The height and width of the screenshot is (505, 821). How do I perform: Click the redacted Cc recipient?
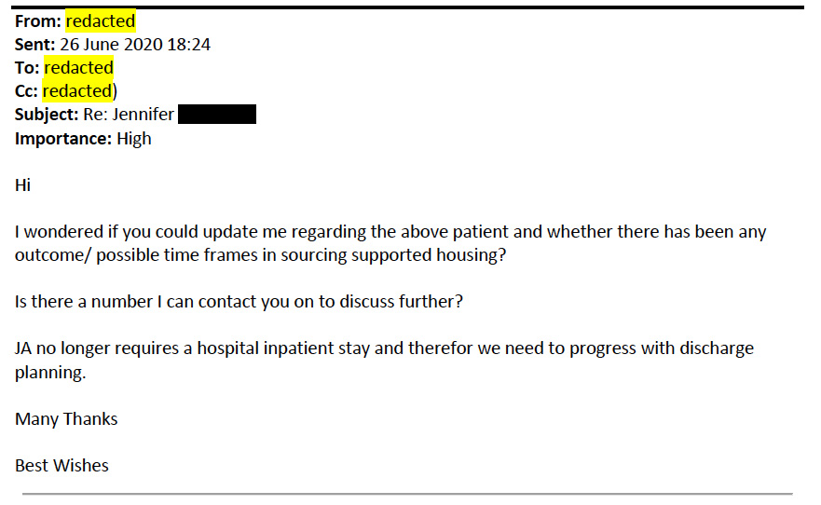click(x=77, y=91)
